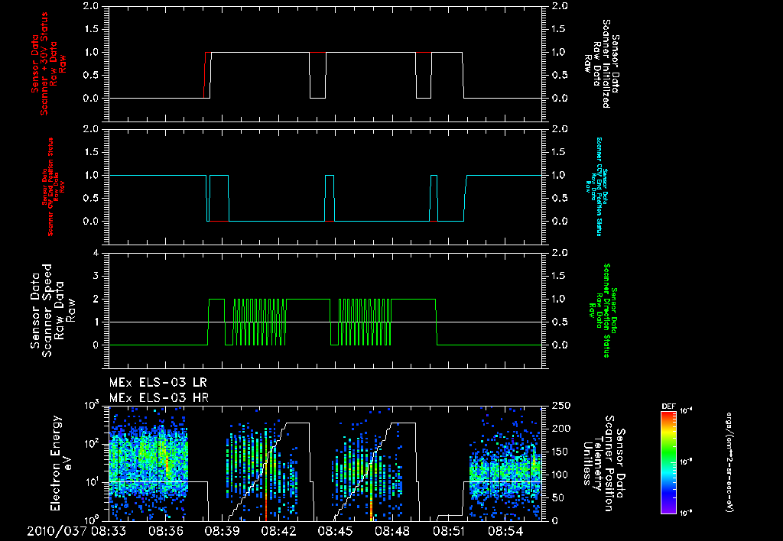
Task: Click the "08:51" time tick label
Action: (x=449, y=531)
